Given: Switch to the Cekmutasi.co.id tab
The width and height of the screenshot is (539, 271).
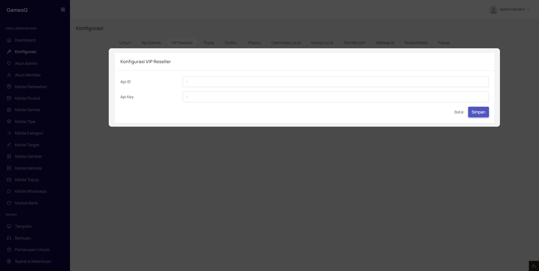Looking at the screenshot, I should [286, 43].
